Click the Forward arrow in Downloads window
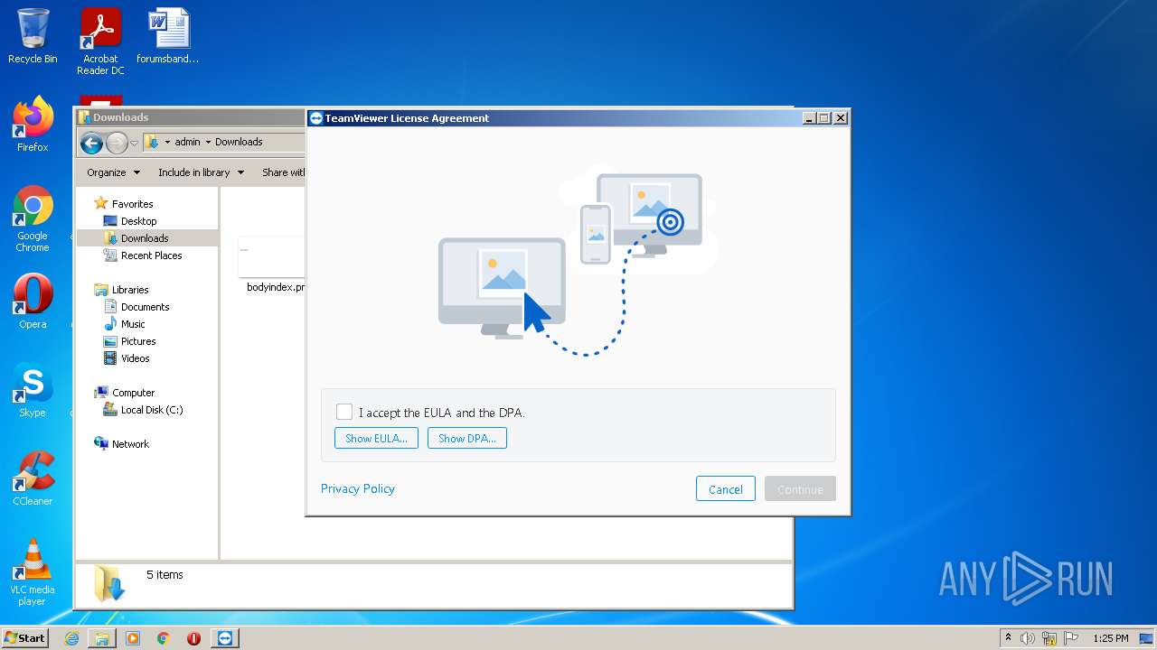The width and height of the screenshot is (1157, 650). [117, 143]
